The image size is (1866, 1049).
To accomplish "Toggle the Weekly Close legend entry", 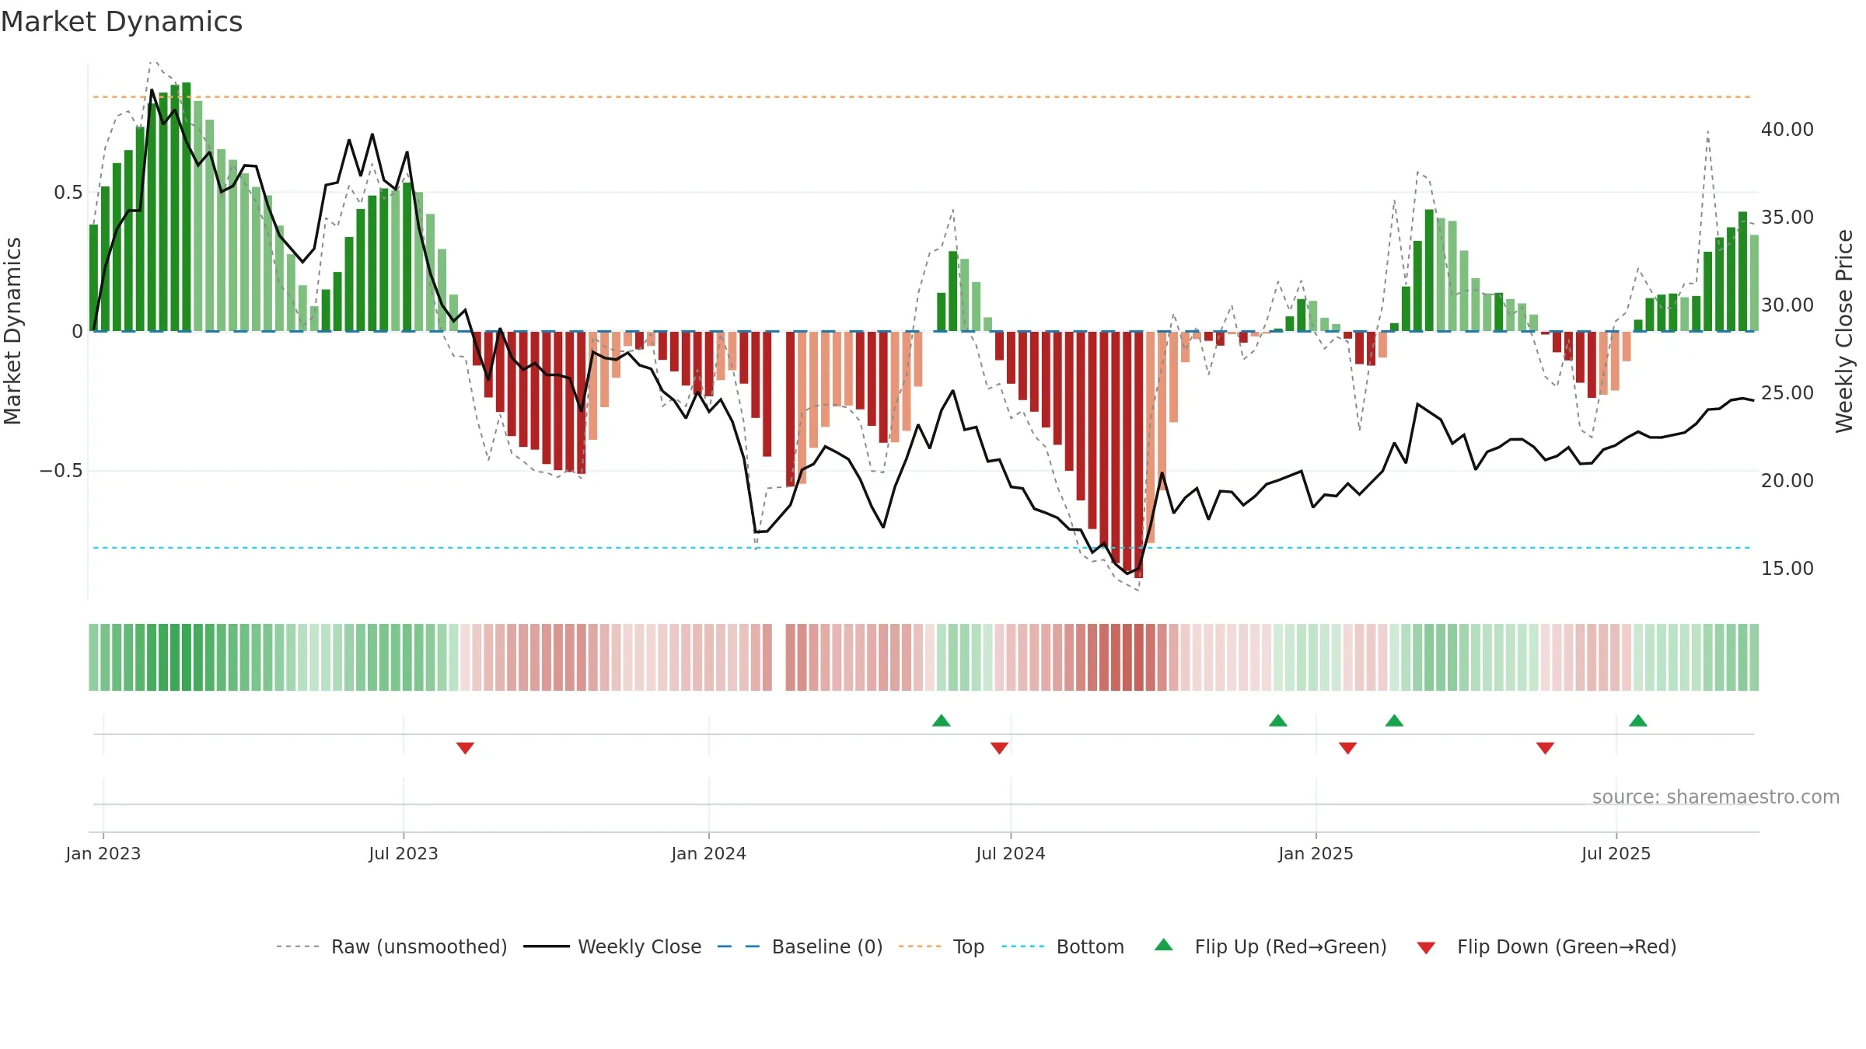I will (x=612, y=946).
